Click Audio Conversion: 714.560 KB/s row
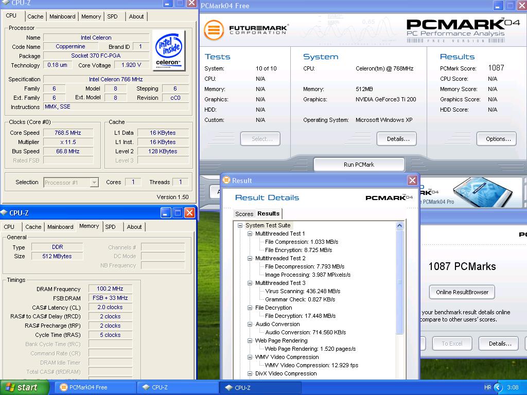This screenshot has width=527, height=395. pos(306,332)
